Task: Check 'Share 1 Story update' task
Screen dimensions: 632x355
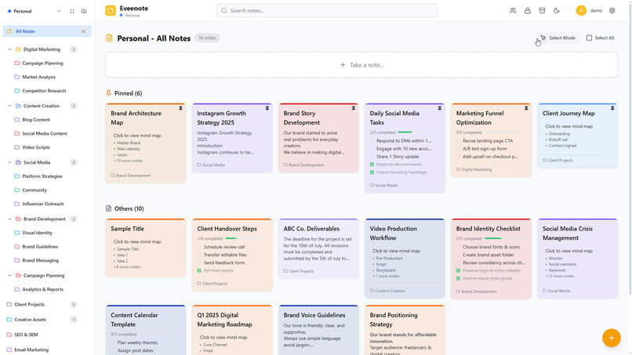Action: click(372, 157)
